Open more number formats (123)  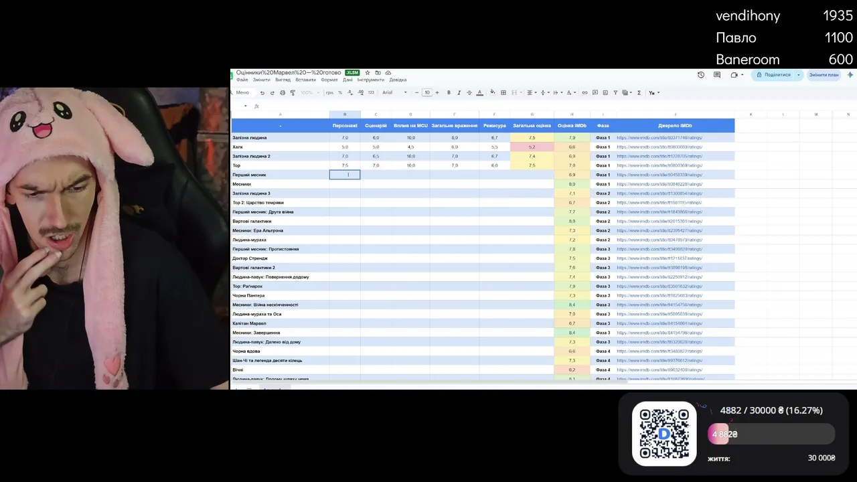tap(372, 92)
